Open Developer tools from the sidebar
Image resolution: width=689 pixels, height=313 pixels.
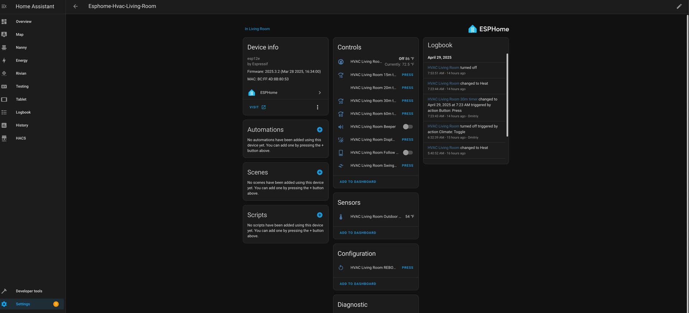pyautogui.click(x=29, y=291)
